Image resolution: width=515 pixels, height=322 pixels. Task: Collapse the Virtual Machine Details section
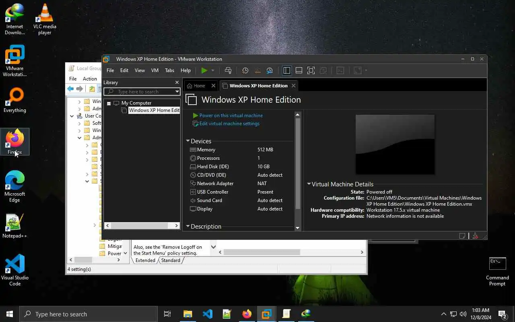coord(309,184)
